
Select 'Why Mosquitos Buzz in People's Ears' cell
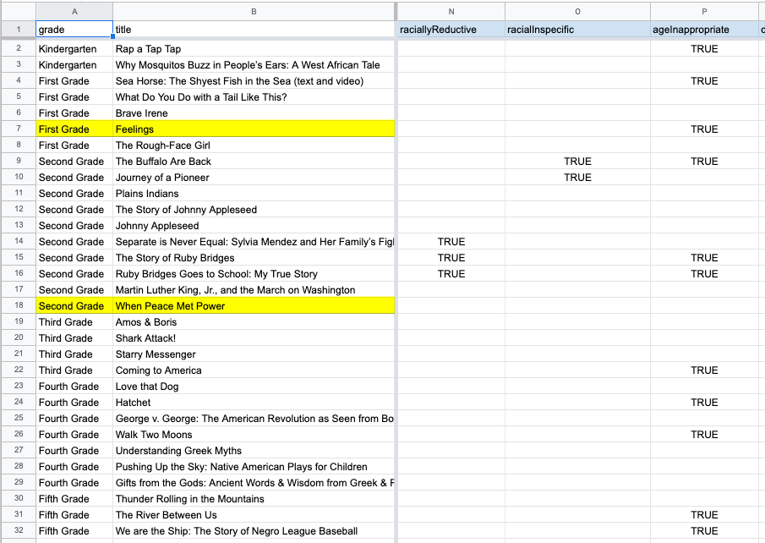[254, 65]
